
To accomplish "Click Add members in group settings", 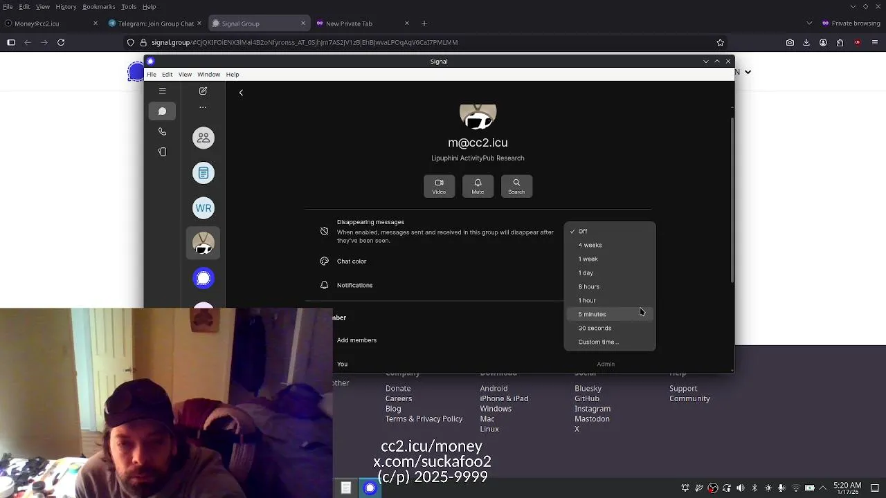I will (356, 340).
